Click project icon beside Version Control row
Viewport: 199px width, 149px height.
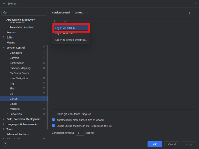[x=44, y=47]
